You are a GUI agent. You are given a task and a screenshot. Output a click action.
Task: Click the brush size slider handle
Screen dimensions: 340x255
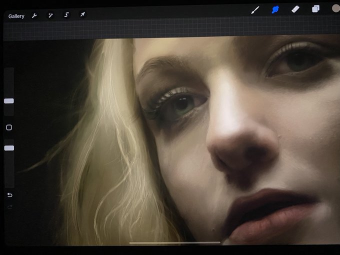9,101
